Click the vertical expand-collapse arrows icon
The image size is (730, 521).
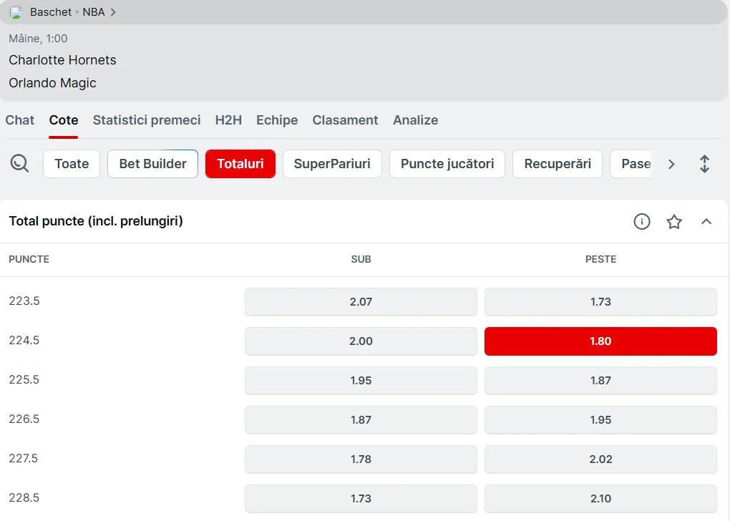[x=704, y=164]
